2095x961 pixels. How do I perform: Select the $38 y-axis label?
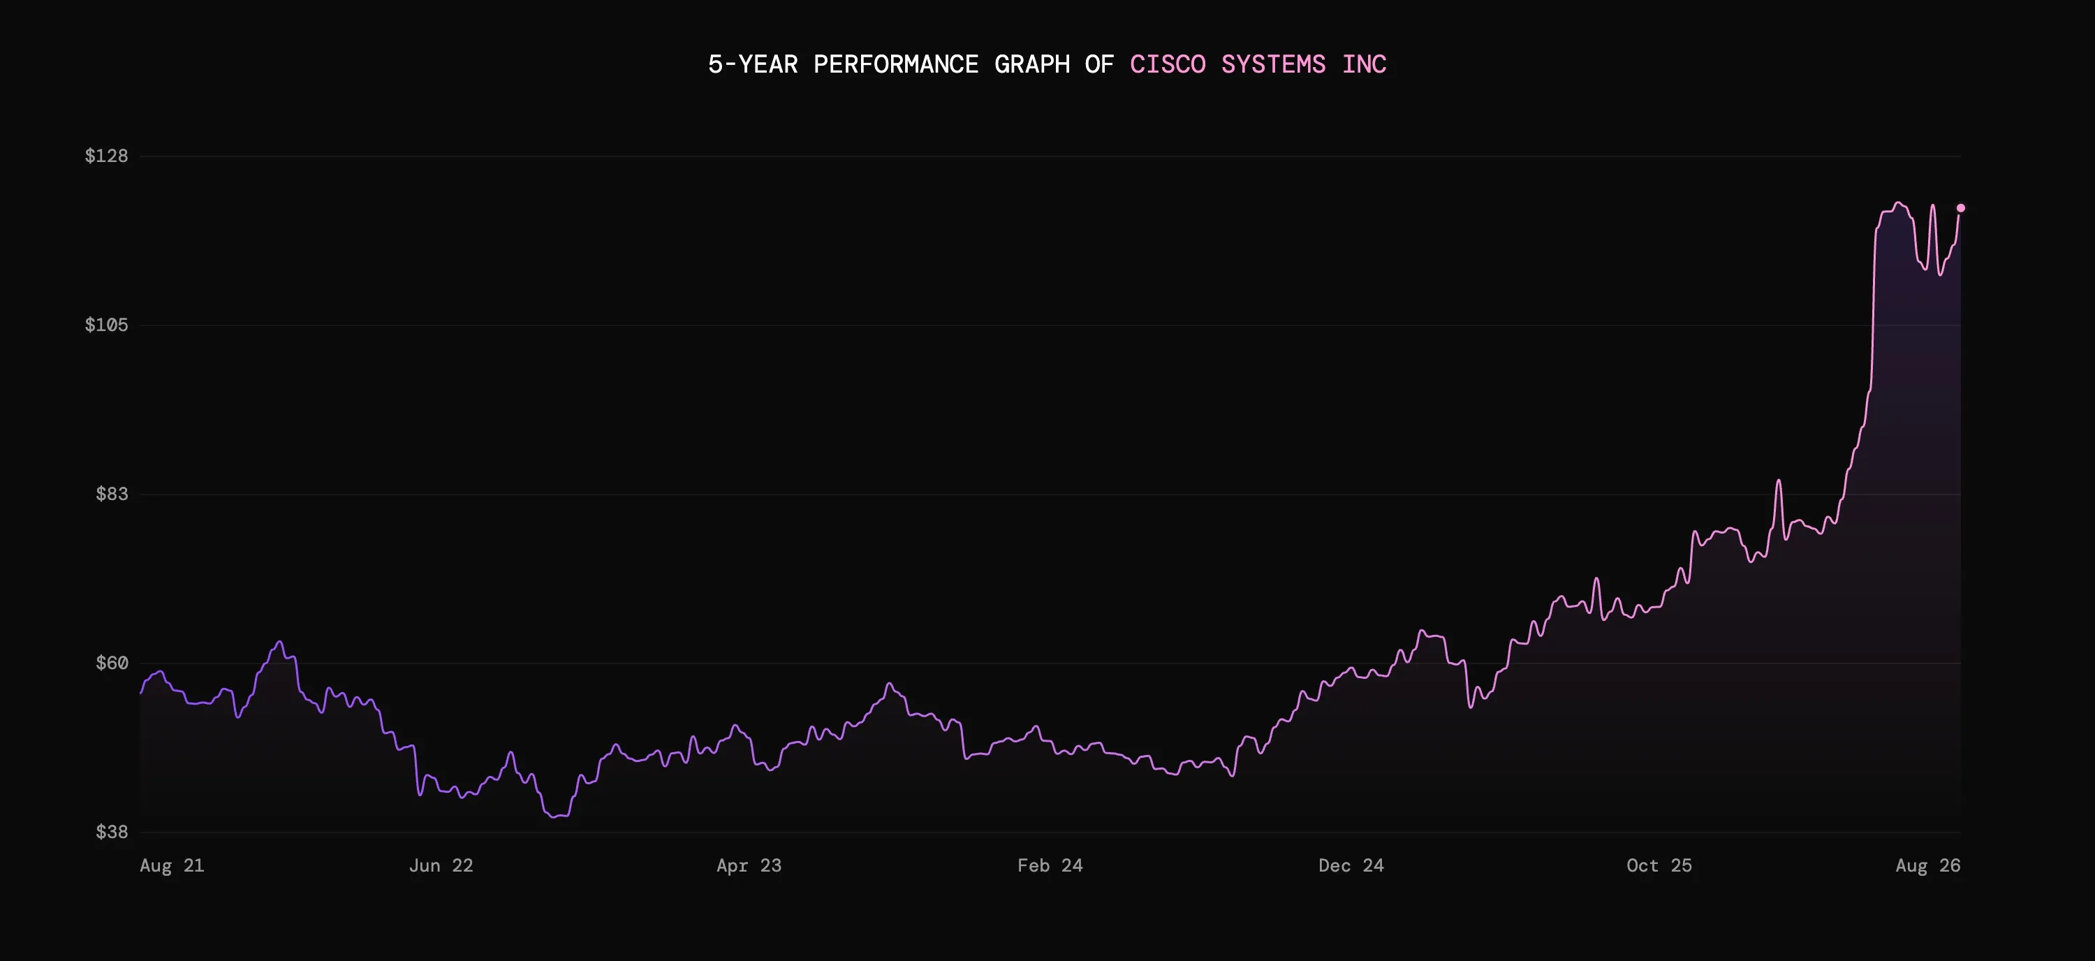[112, 832]
